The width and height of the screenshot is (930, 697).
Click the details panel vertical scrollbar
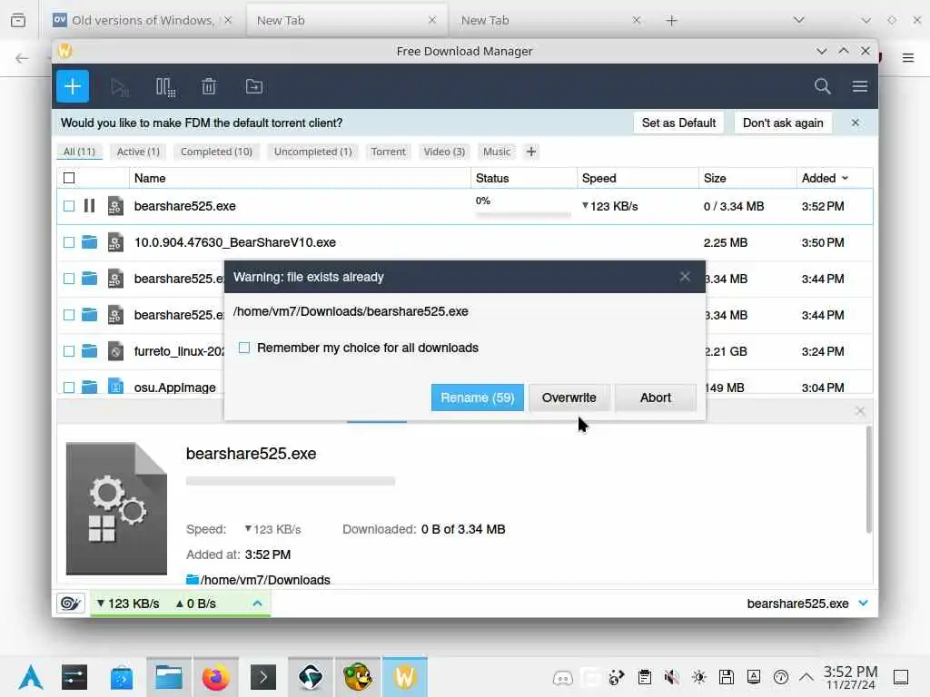click(869, 480)
